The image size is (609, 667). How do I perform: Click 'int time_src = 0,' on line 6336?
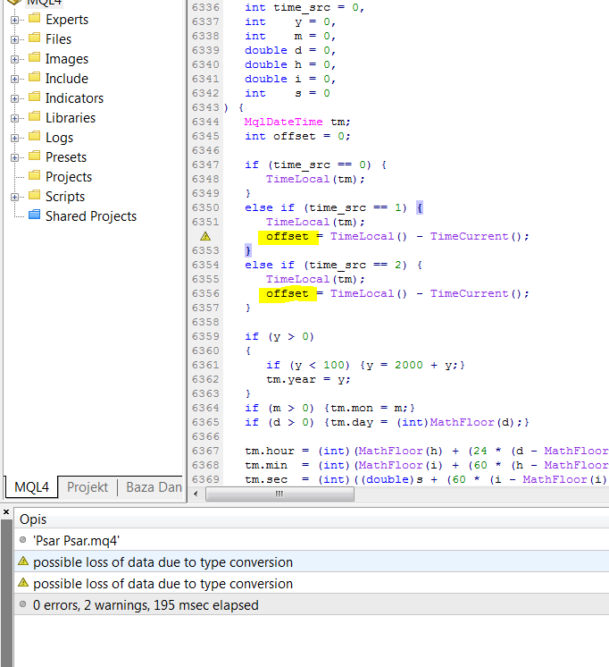304,8
